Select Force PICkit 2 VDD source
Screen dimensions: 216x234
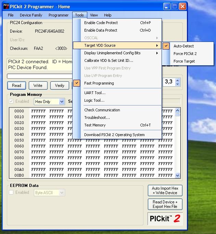[x=188, y=54]
